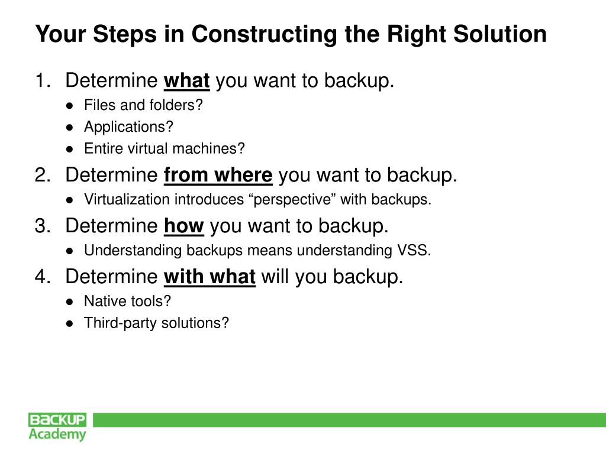
Task: Select the 'Native tools?' bullet
Action: tap(128, 301)
